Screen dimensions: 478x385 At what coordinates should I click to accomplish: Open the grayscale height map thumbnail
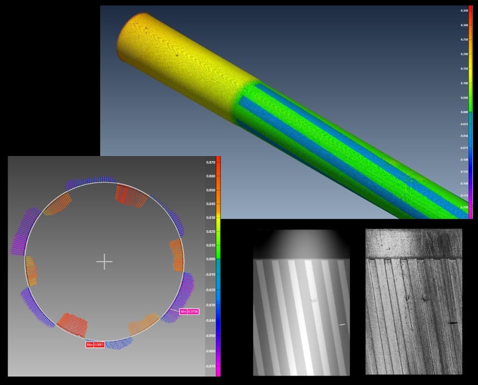(x=301, y=301)
